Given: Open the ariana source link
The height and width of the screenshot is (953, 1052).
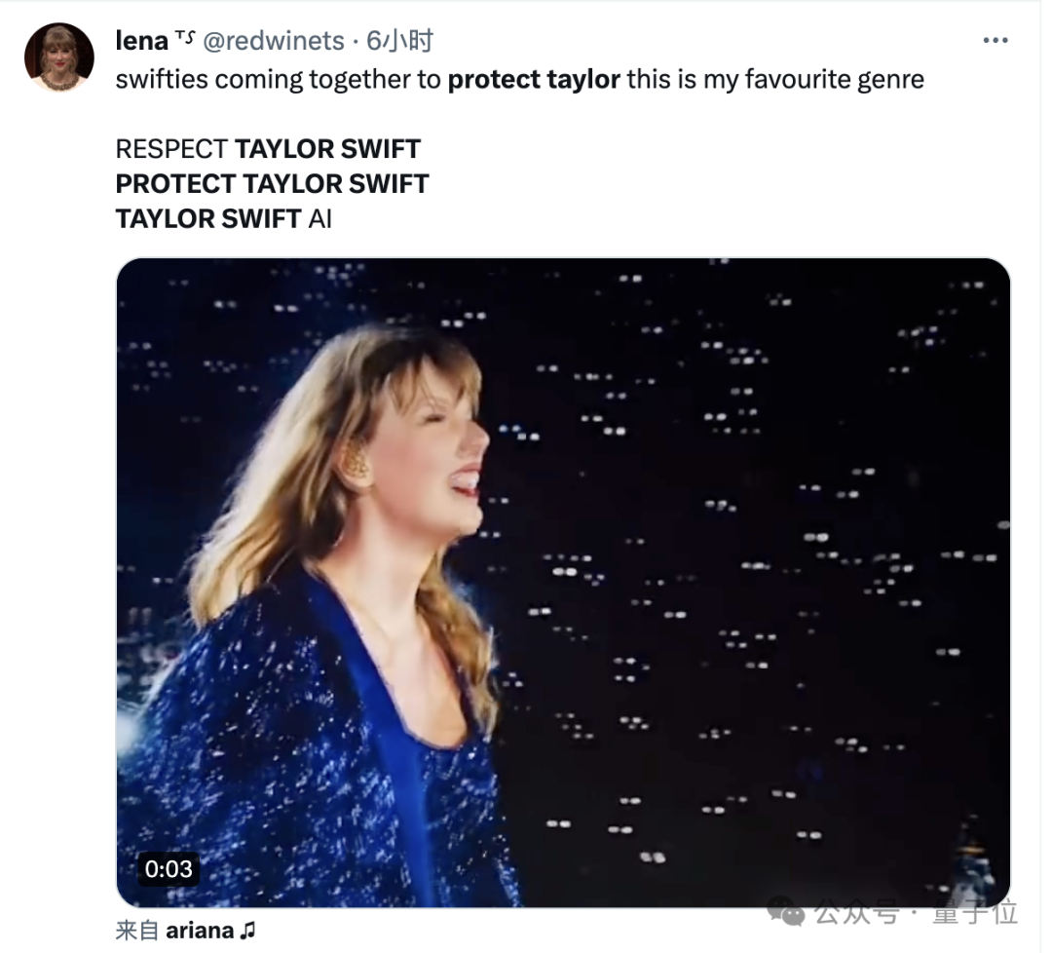Looking at the screenshot, I should 200,931.
